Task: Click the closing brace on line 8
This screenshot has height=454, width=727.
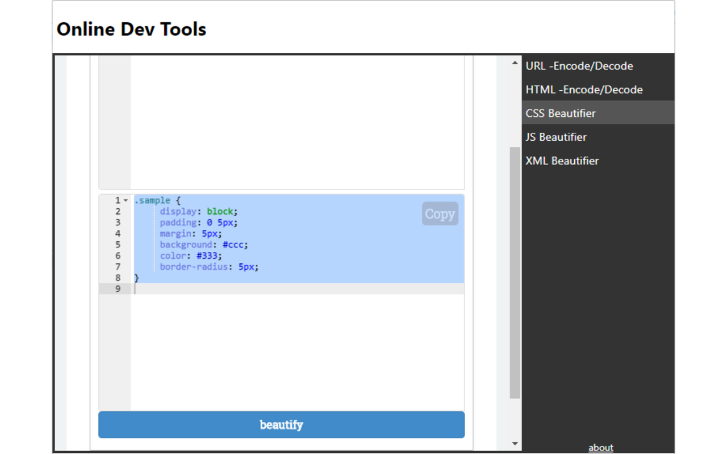Action: tap(136, 278)
